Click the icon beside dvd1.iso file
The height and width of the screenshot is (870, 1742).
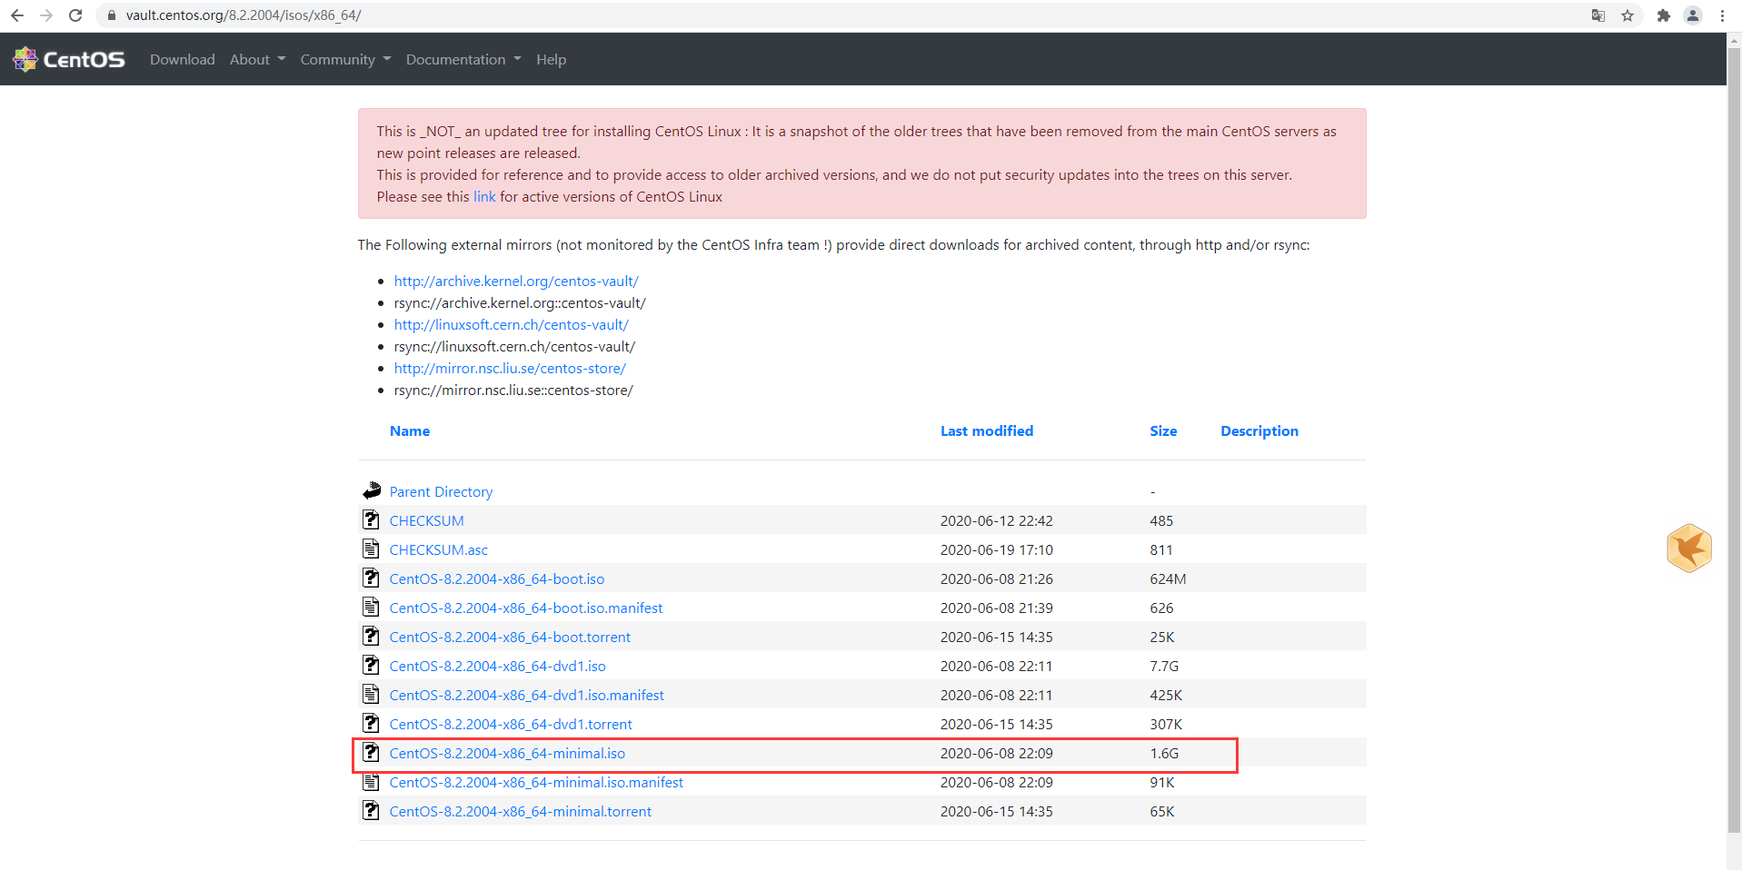(x=371, y=665)
